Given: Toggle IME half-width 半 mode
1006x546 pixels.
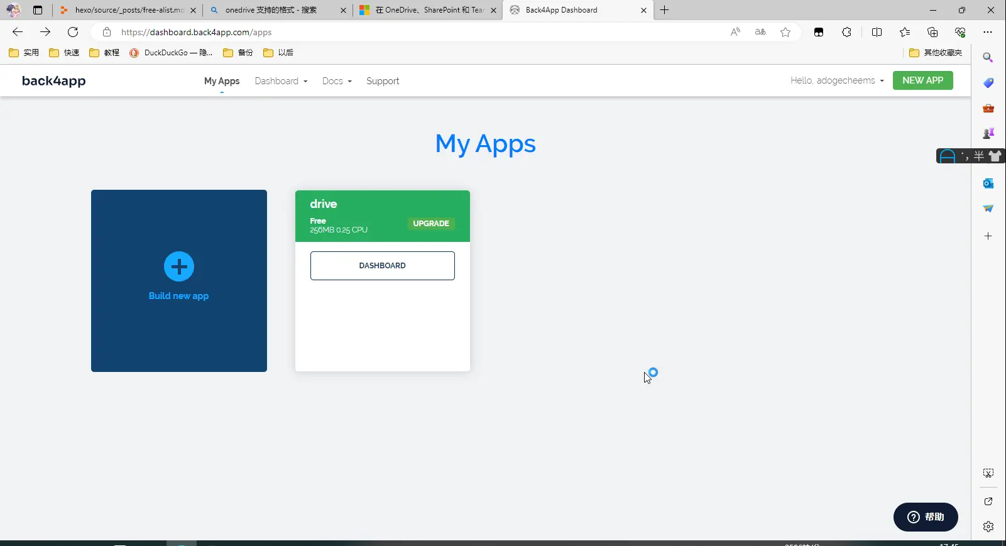Looking at the screenshot, I should click(x=979, y=156).
